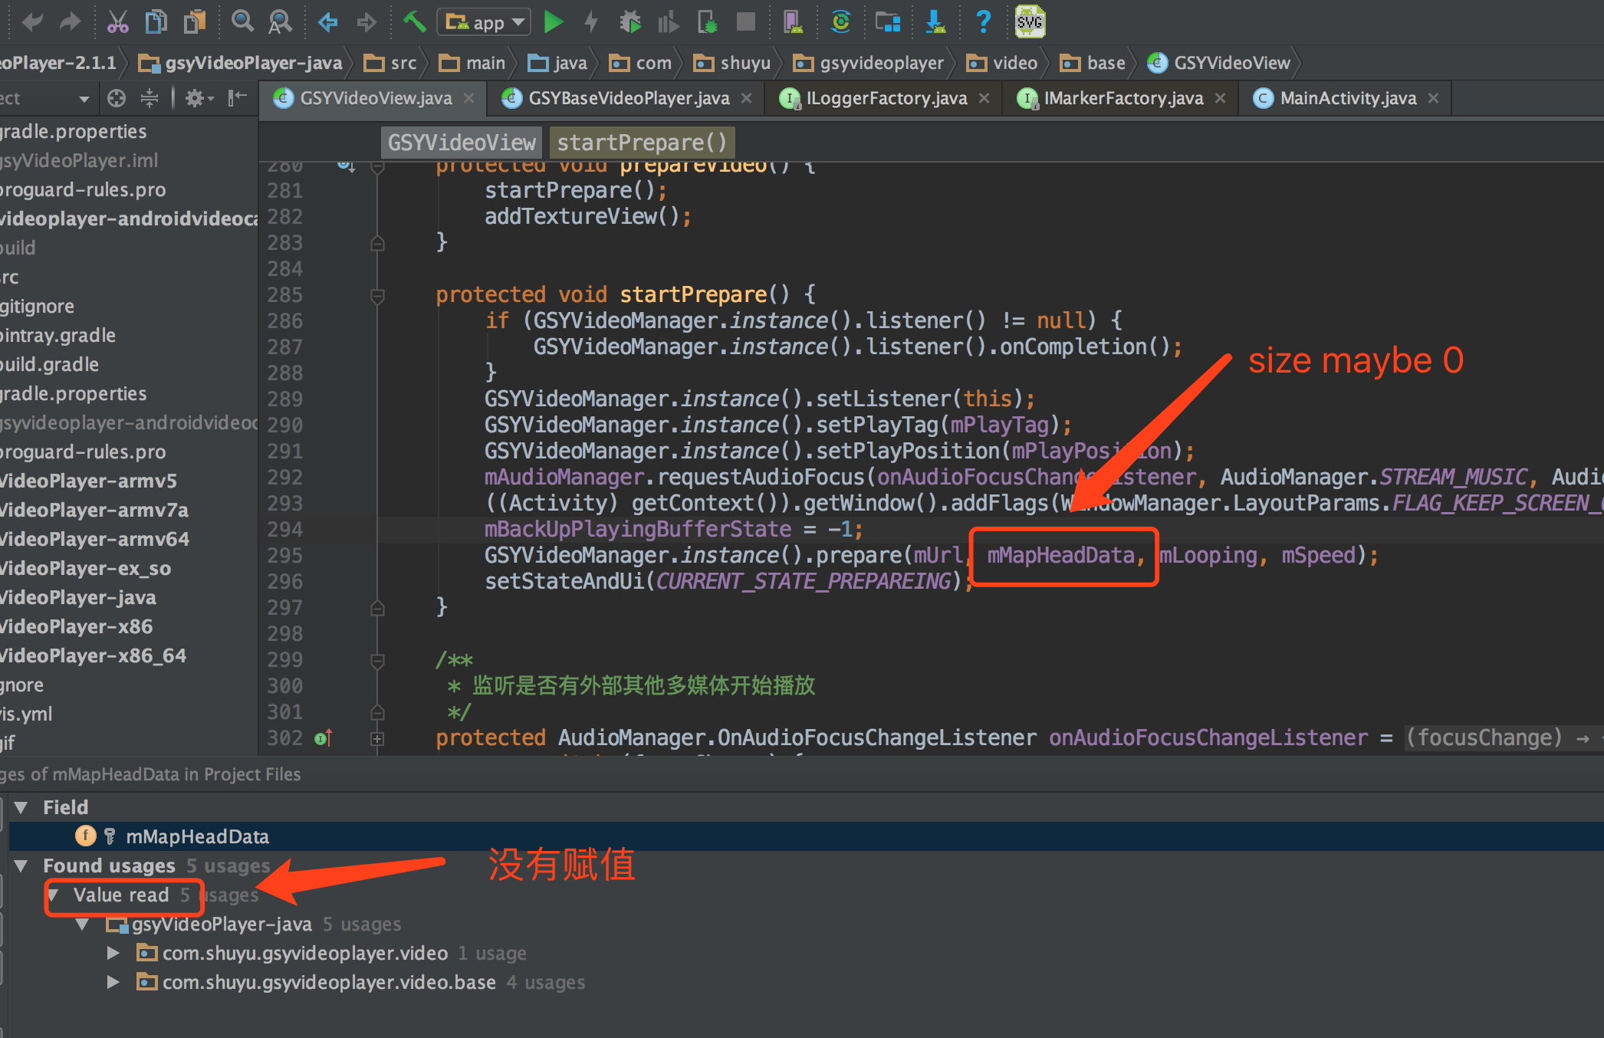
Task: Click the startPrepare() method breadcrumb
Action: pyautogui.click(x=642, y=143)
